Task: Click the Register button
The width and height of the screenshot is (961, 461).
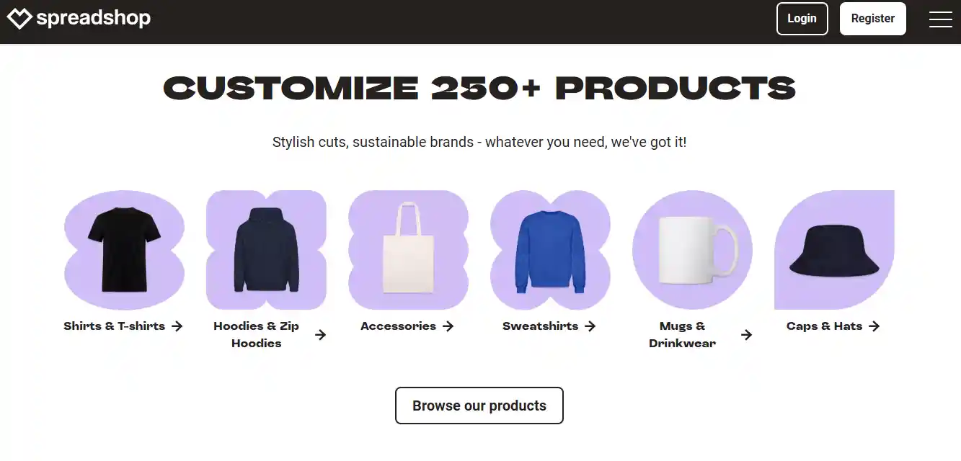Action: 872,19
